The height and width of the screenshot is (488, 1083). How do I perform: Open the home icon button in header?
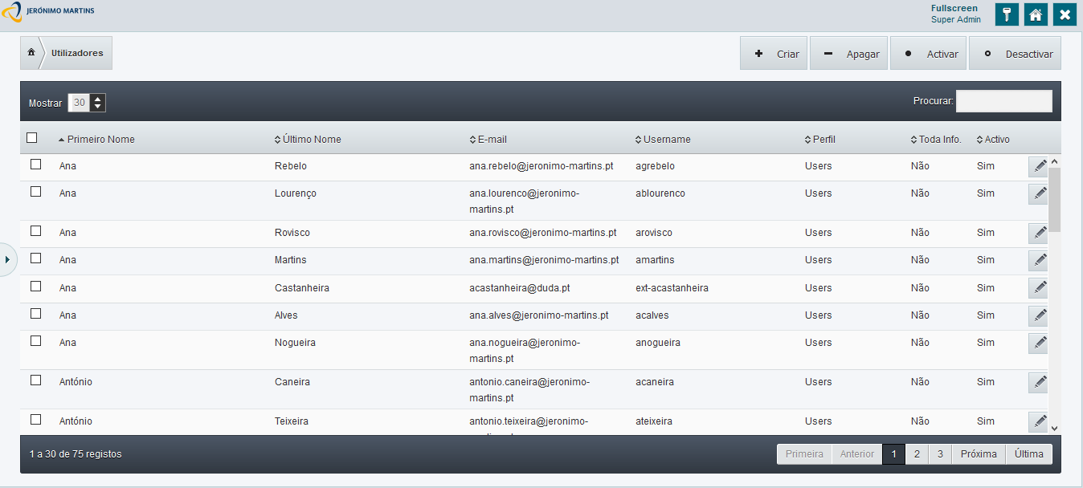click(x=1036, y=14)
